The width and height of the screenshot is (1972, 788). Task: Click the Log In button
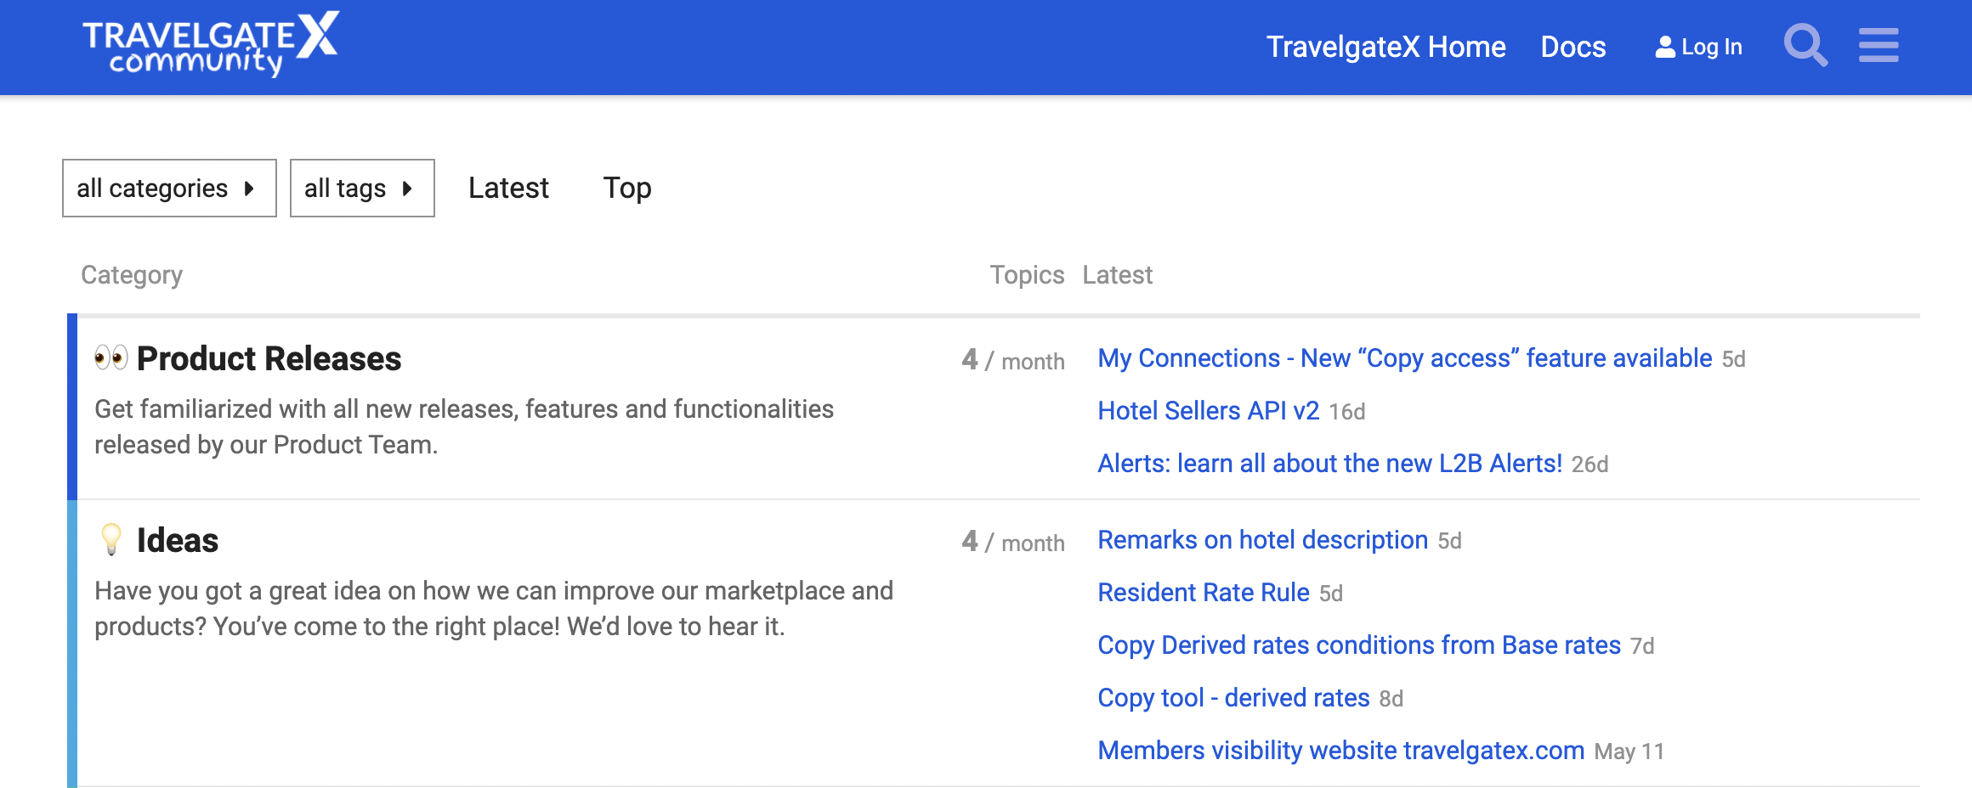[1698, 47]
